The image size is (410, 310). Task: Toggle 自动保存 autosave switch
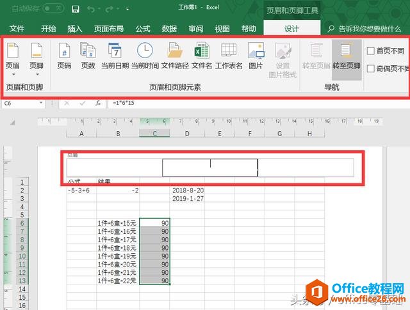(x=53, y=8)
